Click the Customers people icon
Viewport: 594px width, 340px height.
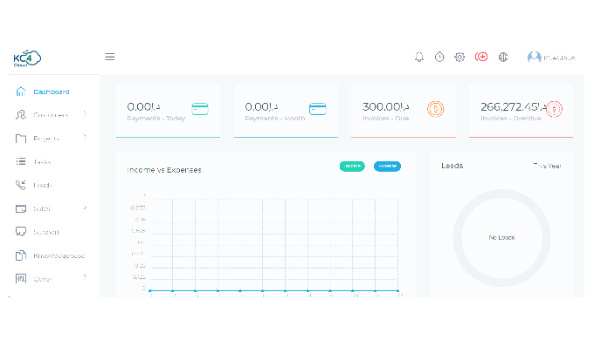(x=20, y=114)
